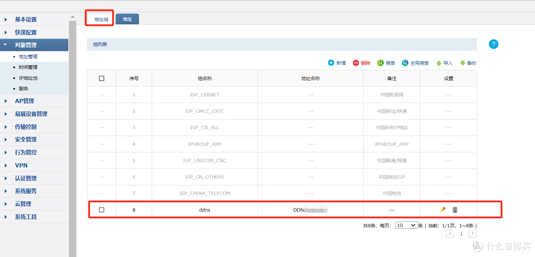Click the ISP_CHINA_TELECOM group name cell
The height and width of the screenshot is (257, 535).
click(x=205, y=193)
